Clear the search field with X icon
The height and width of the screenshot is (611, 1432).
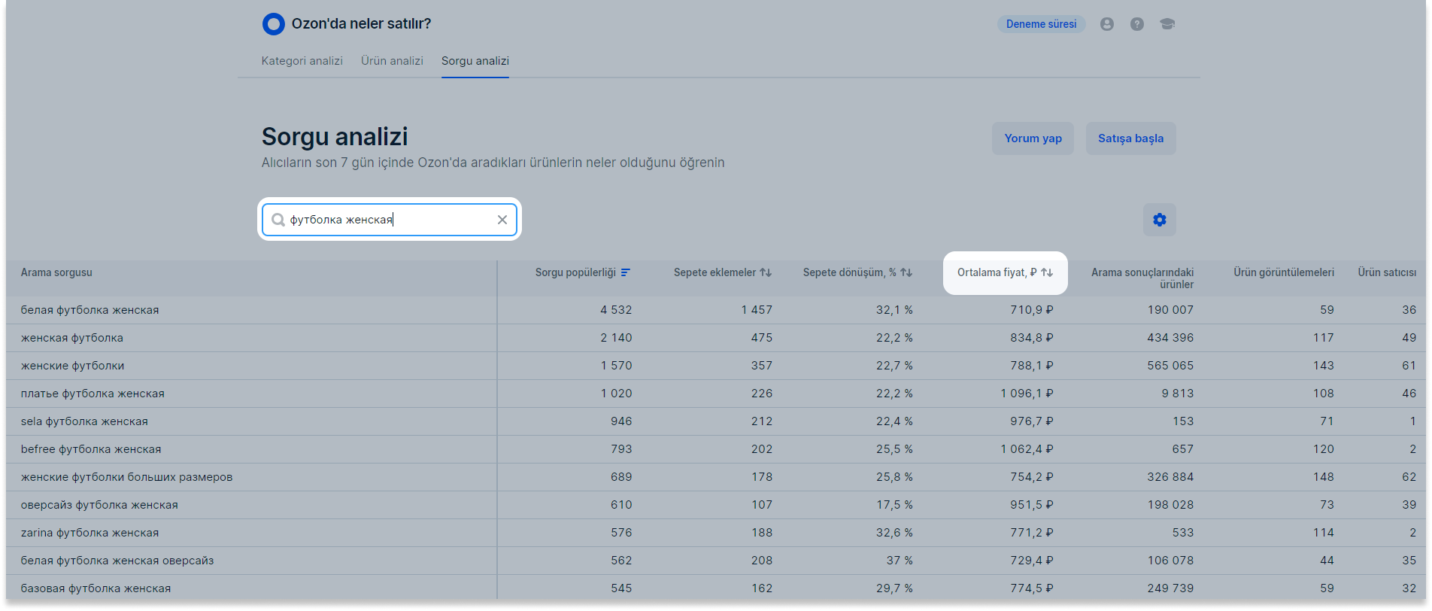502,220
